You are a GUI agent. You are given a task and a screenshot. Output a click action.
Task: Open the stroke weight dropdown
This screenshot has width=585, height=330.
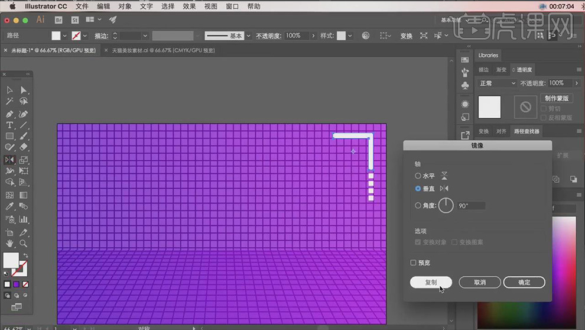click(145, 36)
